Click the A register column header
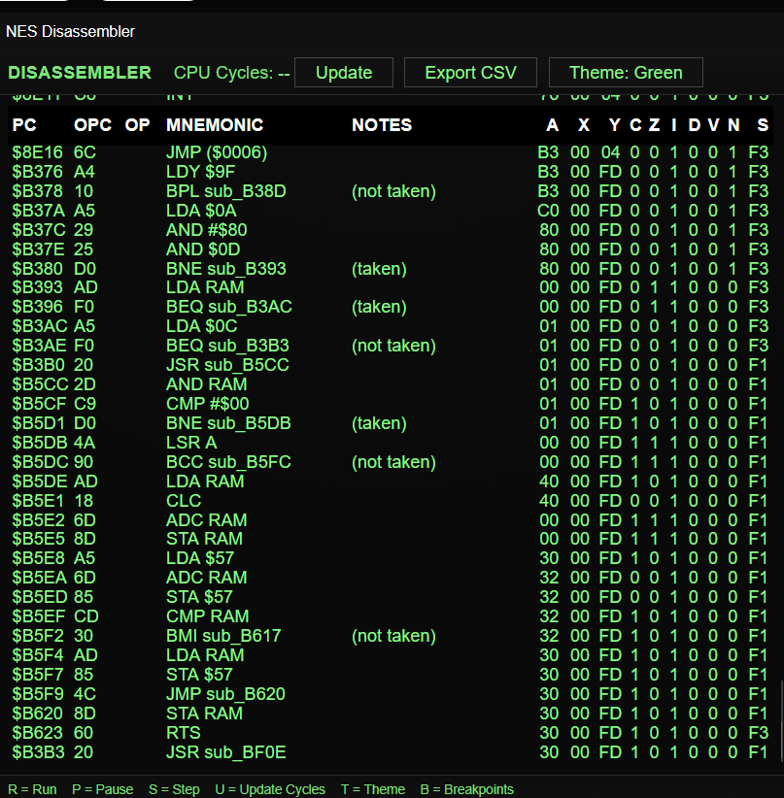The image size is (784, 798). pyautogui.click(x=552, y=125)
